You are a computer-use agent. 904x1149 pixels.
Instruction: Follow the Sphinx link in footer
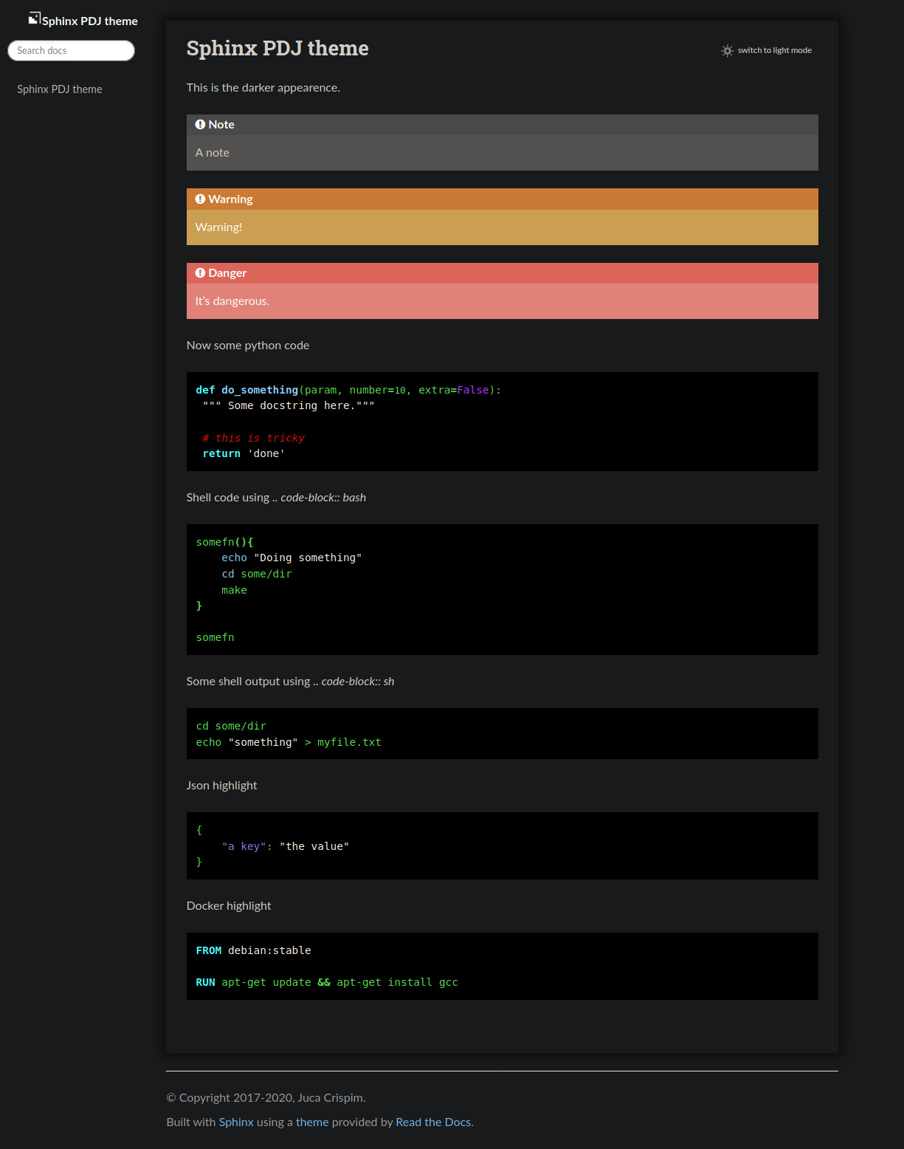(x=236, y=1122)
